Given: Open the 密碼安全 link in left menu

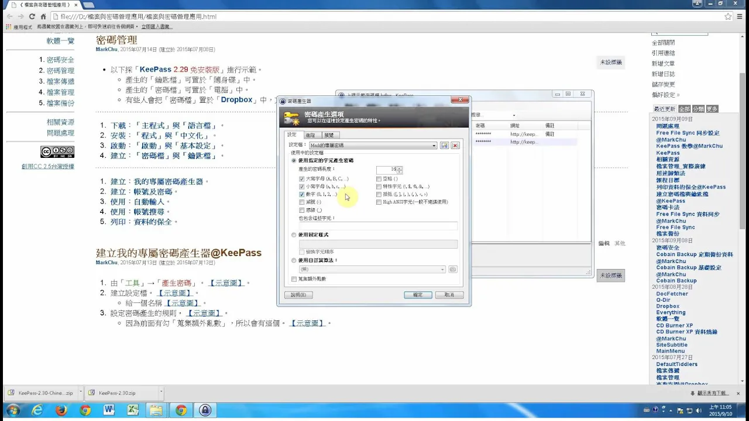Looking at the screenshot, I should [60, 60].
